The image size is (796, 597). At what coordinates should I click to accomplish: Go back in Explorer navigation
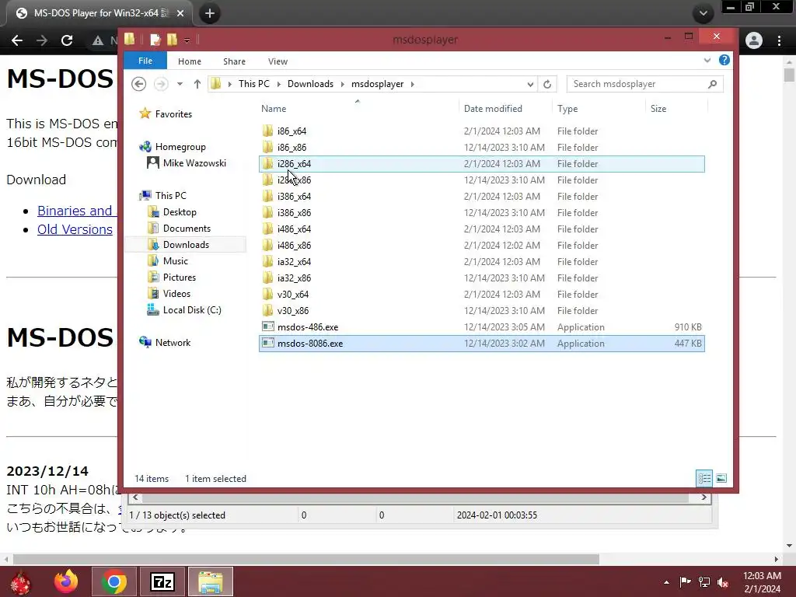pos(138,84)
